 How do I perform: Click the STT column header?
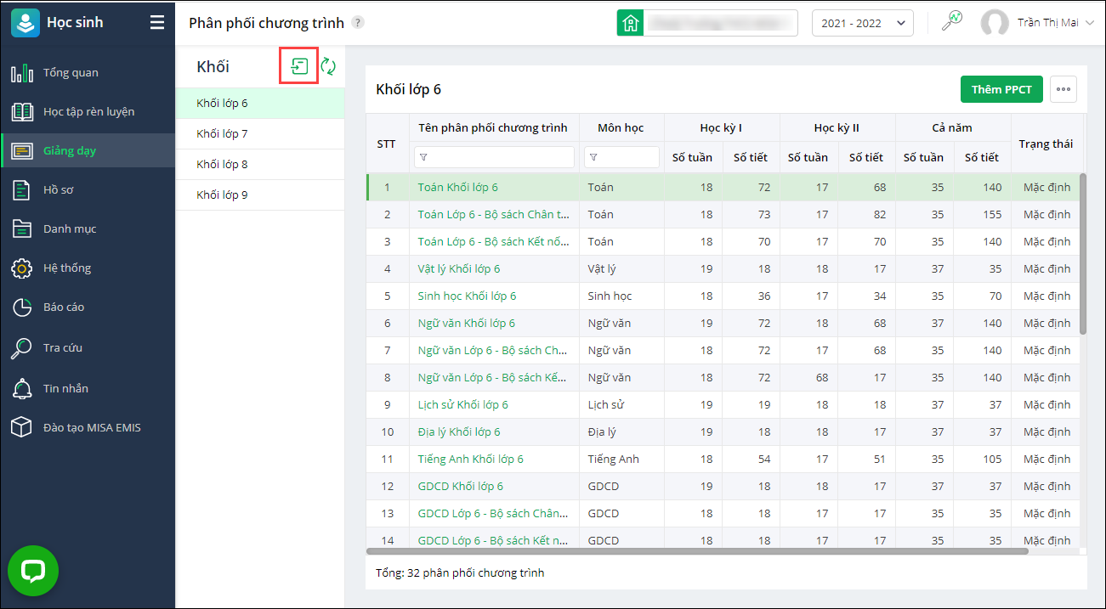click(387, 144)
